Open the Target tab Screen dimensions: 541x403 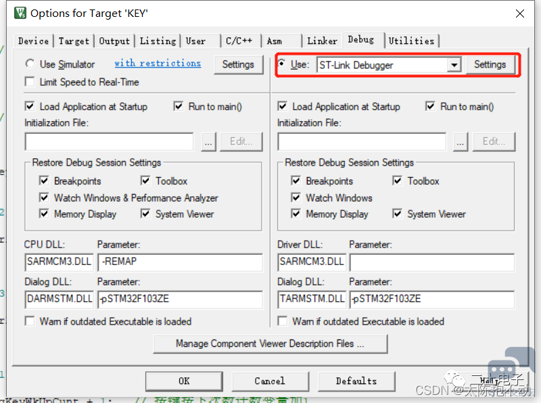point(74,41)
